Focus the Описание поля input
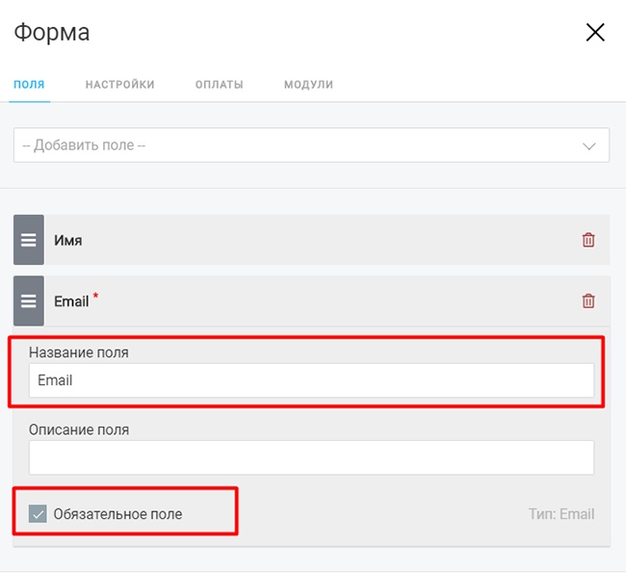Image resolution: width=626 pixels, height=573 pixels. coord(311,457)
